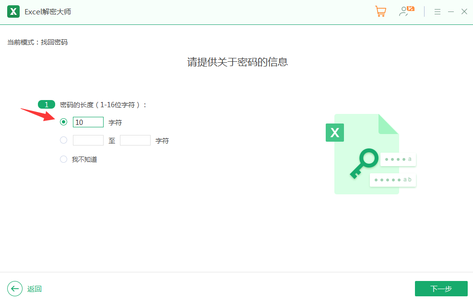473x303 pixels.
Task: Select the 我不知道 radio option
Action: coord(63,159)
